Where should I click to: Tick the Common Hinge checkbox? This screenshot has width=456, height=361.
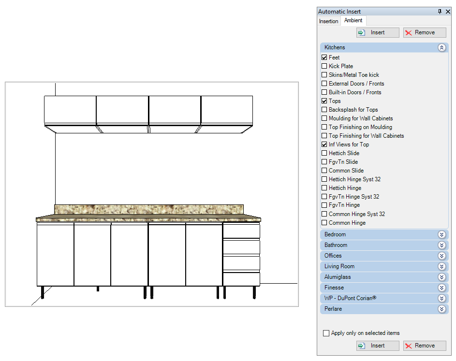point(324,223)
